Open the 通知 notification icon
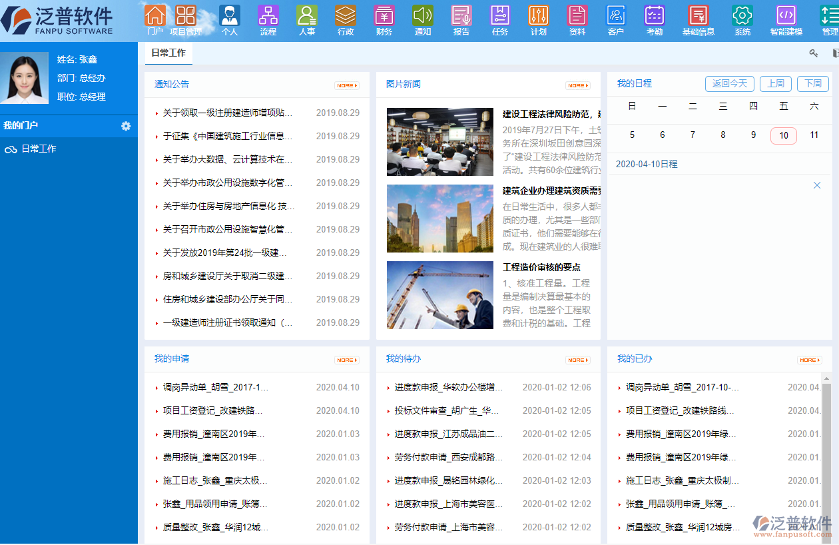This screenshot has height=545, width=839. tap(422, 16)
